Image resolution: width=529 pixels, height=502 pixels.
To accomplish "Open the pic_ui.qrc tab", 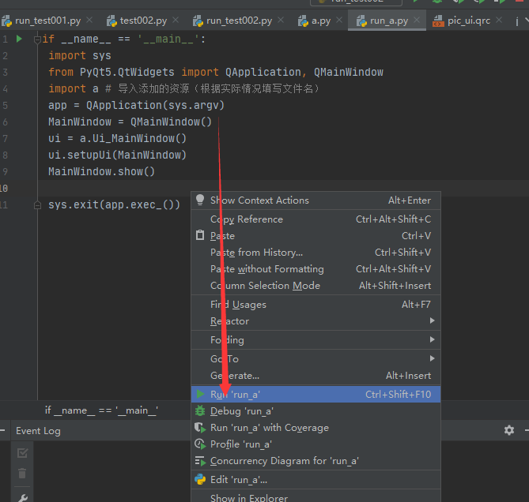I will point(469,21).
